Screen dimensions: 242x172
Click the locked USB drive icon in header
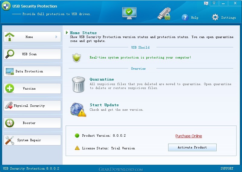point(164,14)
